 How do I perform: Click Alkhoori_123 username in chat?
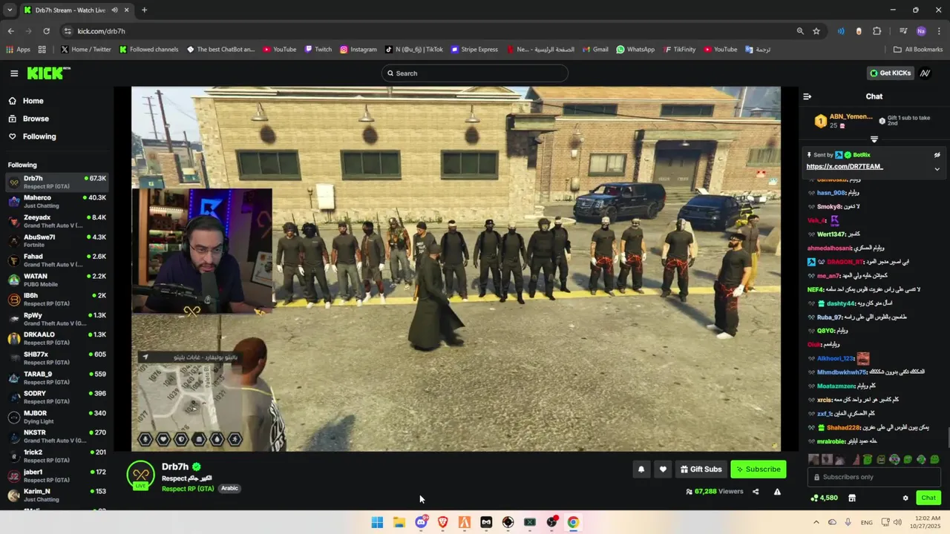[835, 359]
